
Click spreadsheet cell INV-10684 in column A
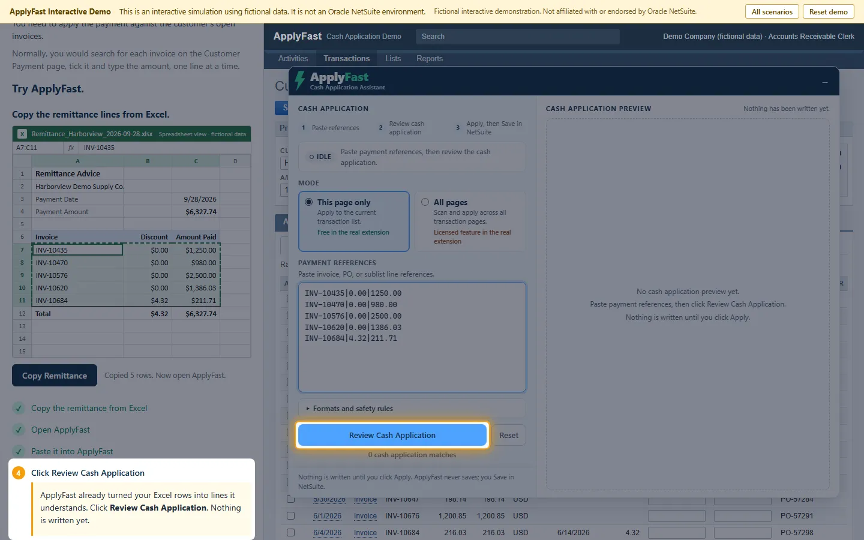pos(77,301)
